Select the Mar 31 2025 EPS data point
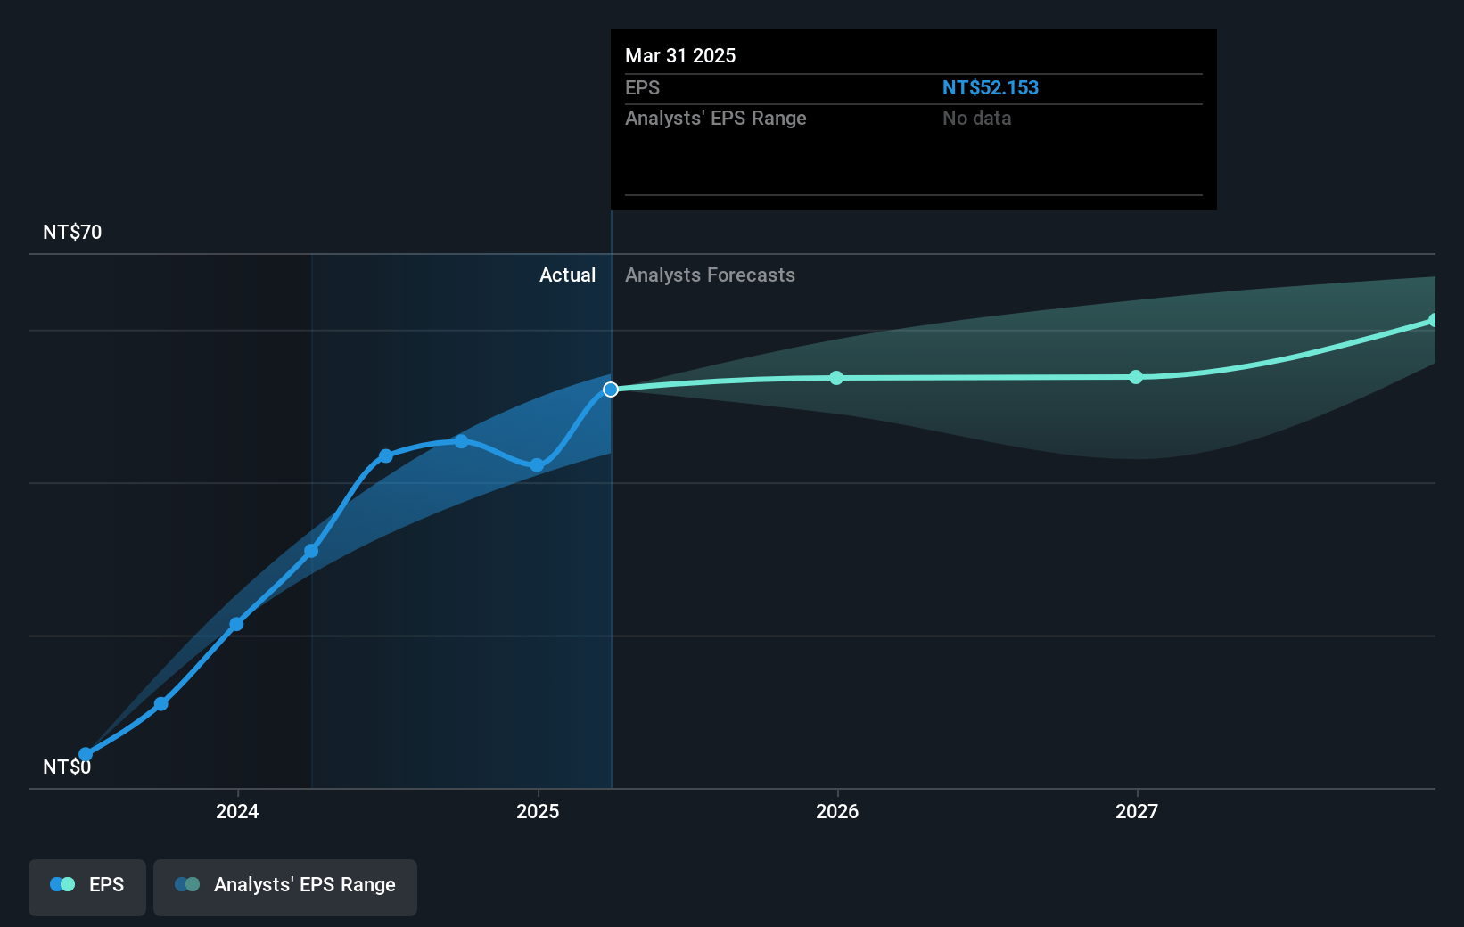 611,390
